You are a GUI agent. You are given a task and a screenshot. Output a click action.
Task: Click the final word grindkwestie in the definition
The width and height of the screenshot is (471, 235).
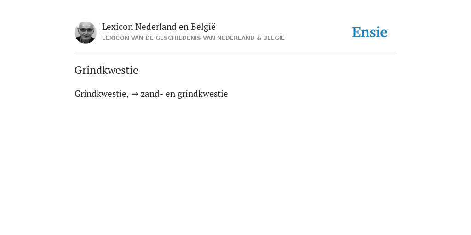pos(203,94)
